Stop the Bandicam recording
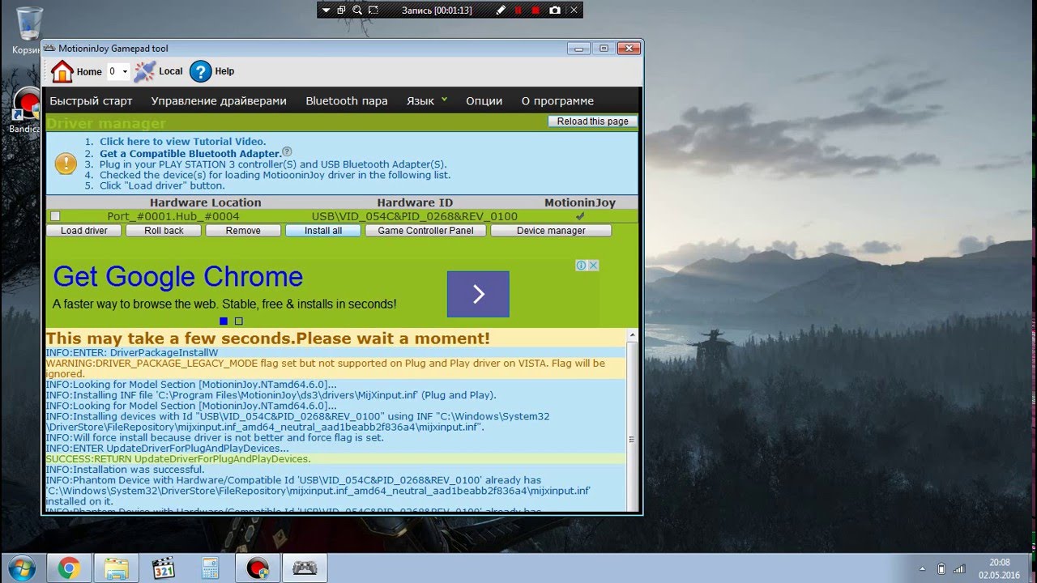 point(536,11)
